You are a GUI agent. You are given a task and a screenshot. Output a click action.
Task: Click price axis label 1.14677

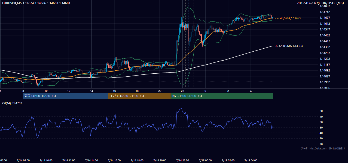point(325,18)
